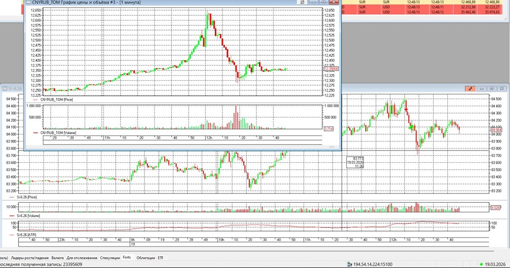This screenshot has height=268, width=510.
Task: Switch to the Спекуляции tab
Action: tap(110, 258)
